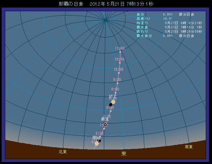212x164 pixels.
Task: Click the eclipsed sun icon at maximum eclipse
Action: [105, 125]
